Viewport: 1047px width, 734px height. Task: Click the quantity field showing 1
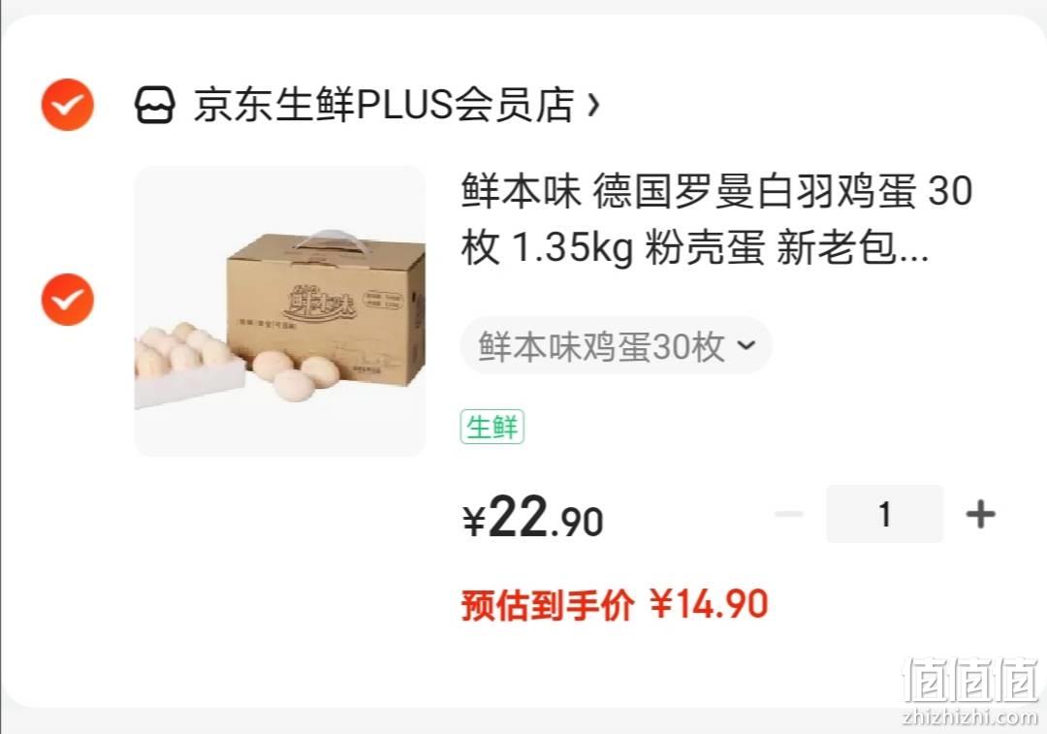point(885,514)
